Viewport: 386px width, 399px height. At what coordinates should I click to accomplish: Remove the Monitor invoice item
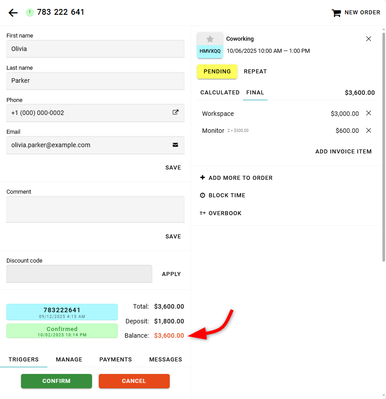point(369,131)
